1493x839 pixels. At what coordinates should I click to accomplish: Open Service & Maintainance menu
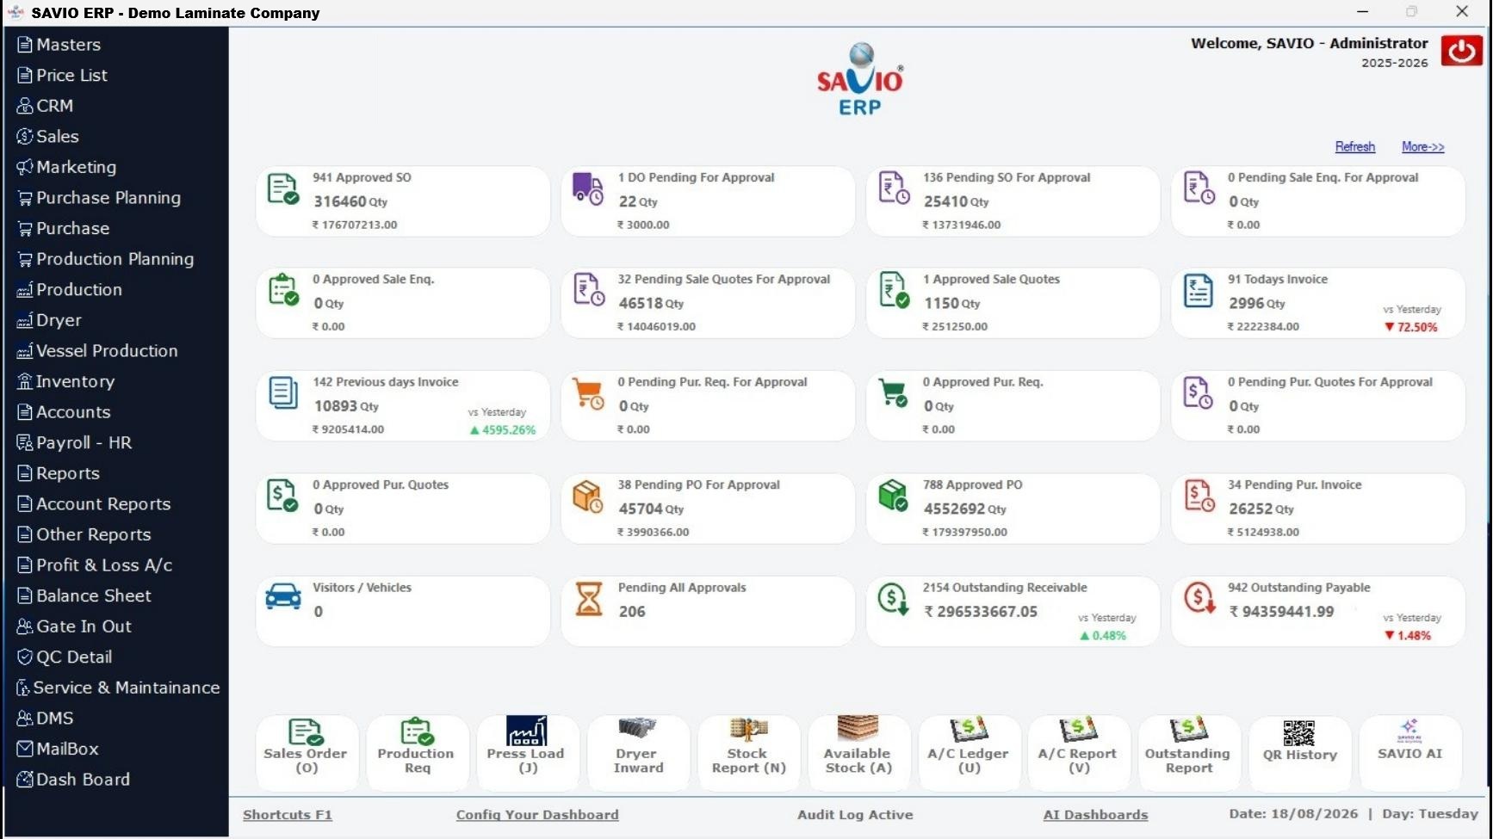pyautogui.click(x=118, y=688)
